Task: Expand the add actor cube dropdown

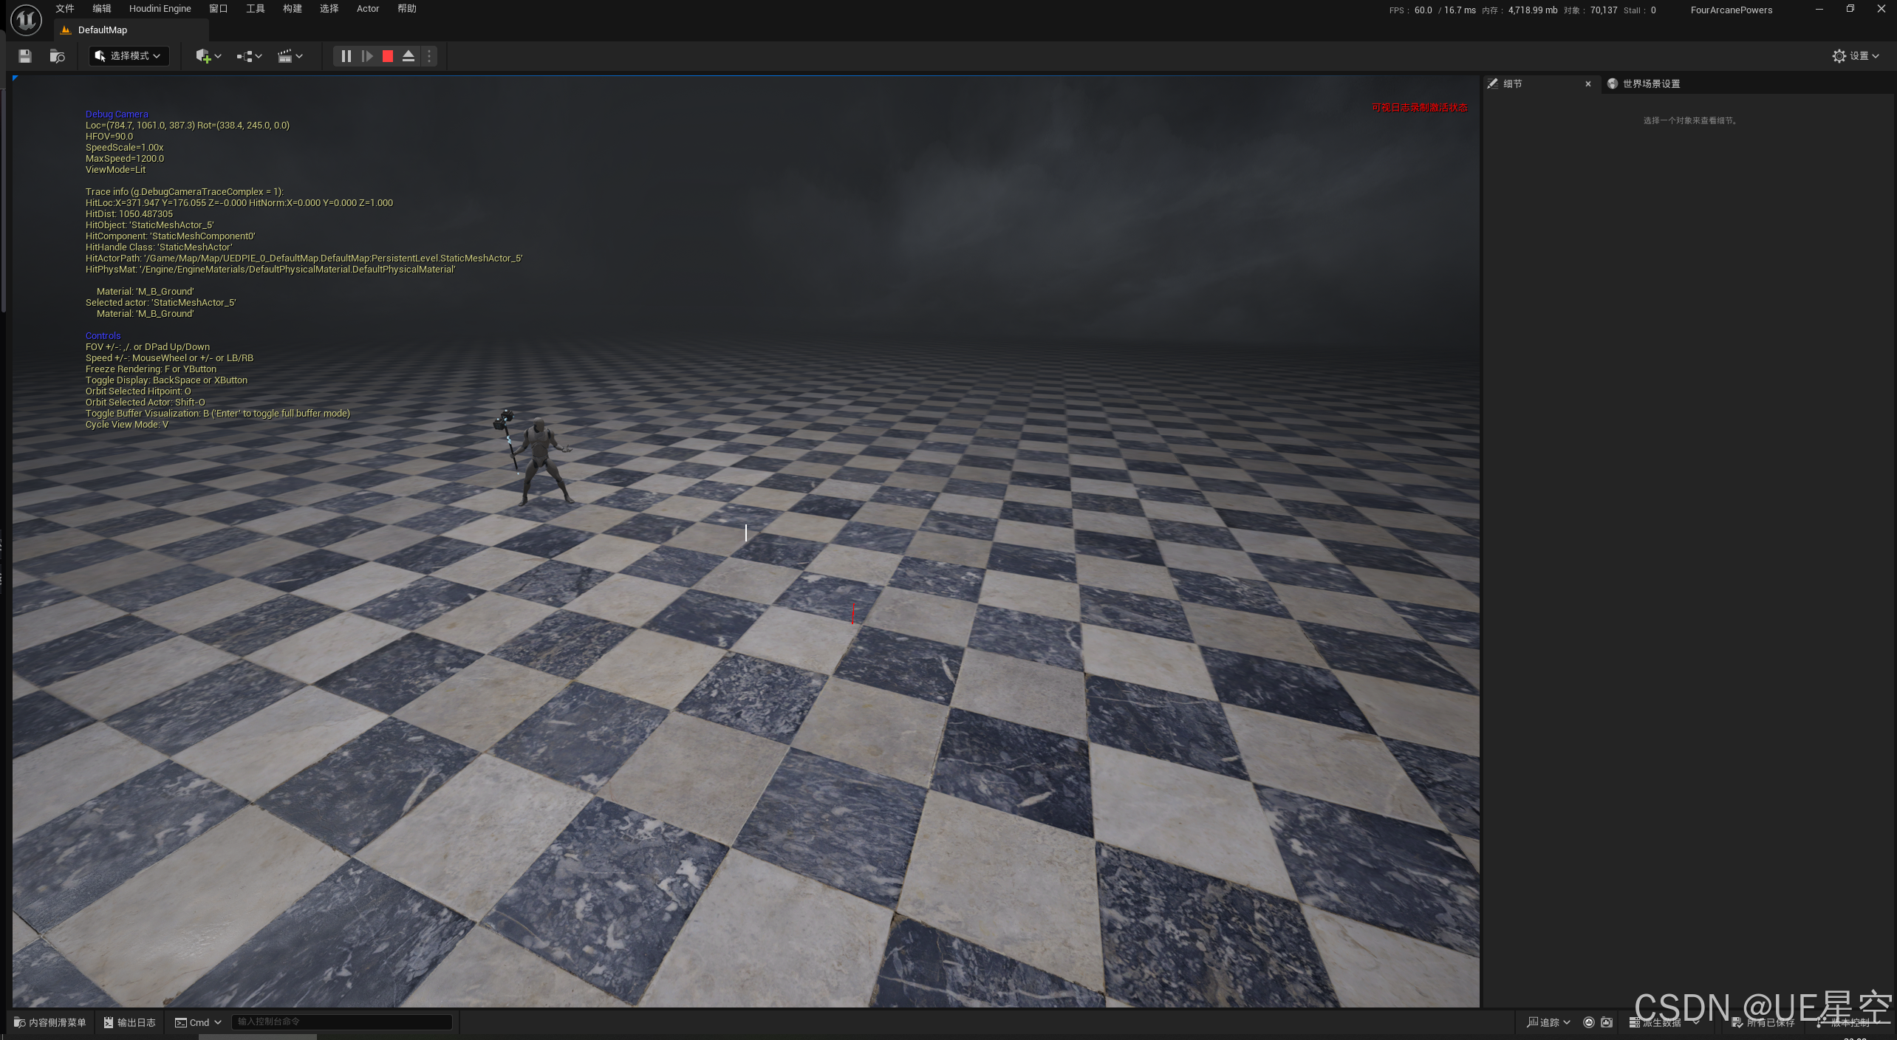Action: tap(208, 56)
